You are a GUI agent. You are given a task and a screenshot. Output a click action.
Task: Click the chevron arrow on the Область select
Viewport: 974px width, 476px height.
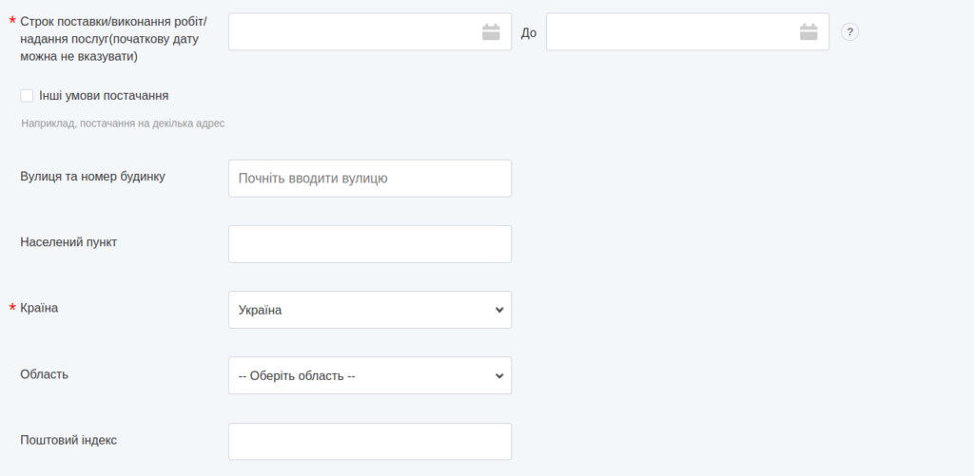pyautogui.click(x=499, y=375)
